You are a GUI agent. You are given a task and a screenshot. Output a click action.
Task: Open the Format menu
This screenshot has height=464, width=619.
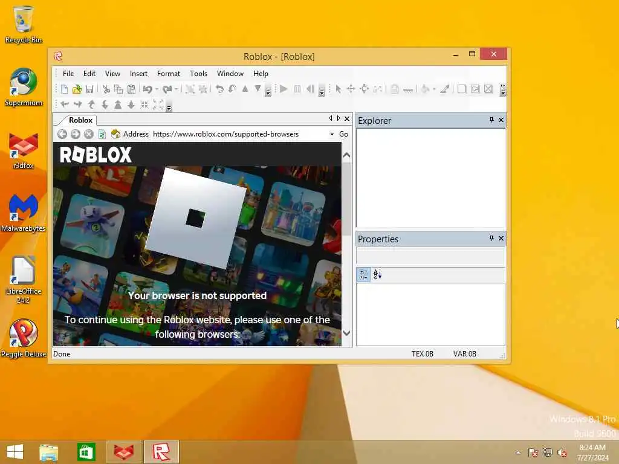169,73
